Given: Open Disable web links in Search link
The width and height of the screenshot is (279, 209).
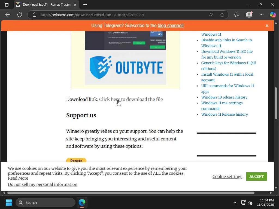Looking at the screenshot, I should pyautogui.click(x=226, y=43).
